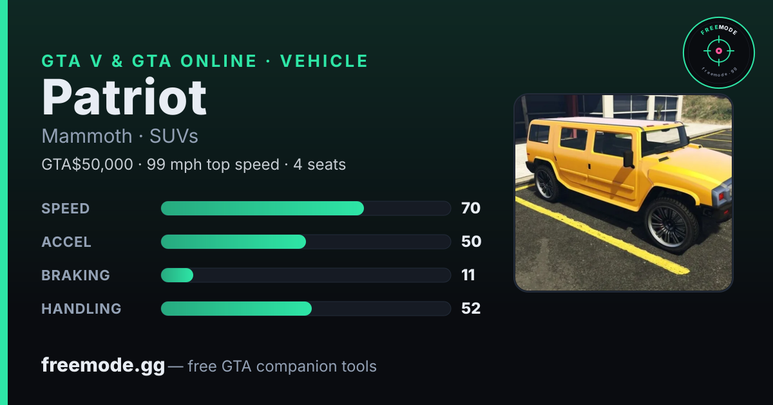The image size is (773, 405).
Task: Click the BRAKING label
Action: [x=76, y=275]
